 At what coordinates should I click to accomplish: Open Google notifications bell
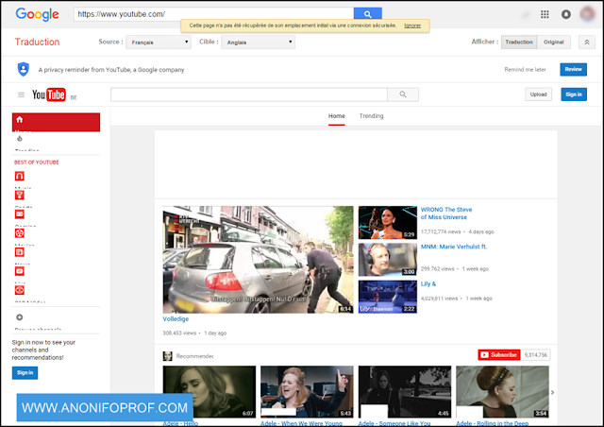point(566,15)
